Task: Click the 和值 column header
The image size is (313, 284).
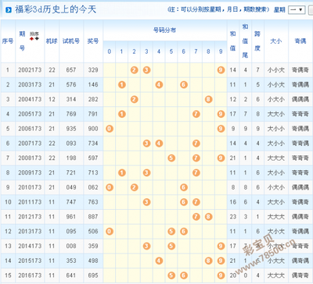Action: click(233, 41)
